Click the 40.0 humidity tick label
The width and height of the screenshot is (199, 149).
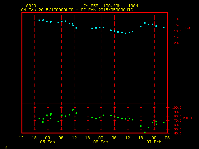coord(178,133)
